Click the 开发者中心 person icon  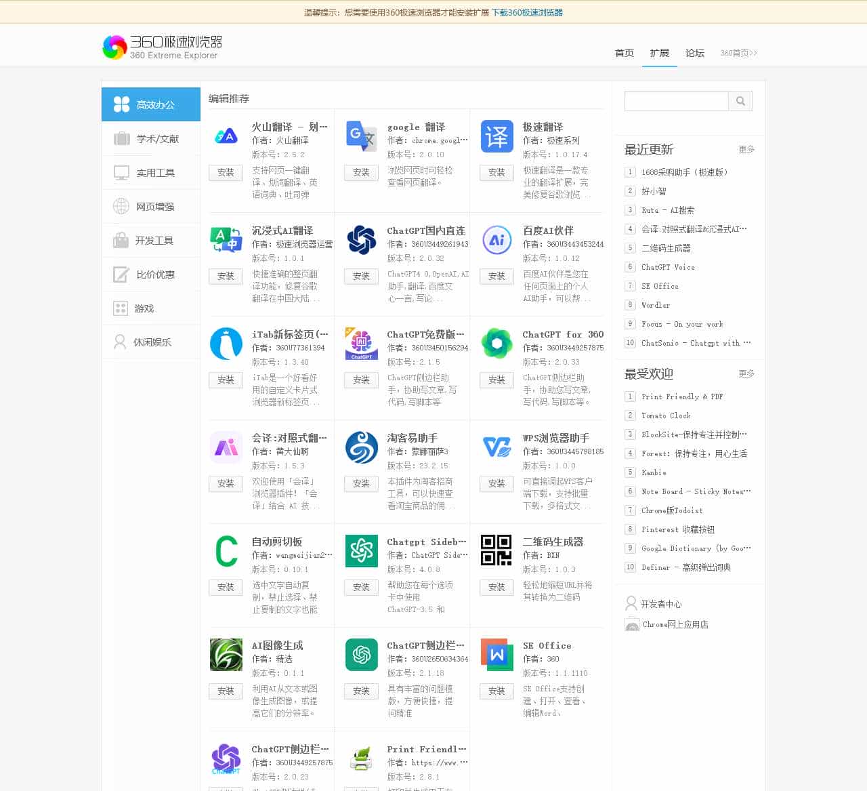coord(631,603)
